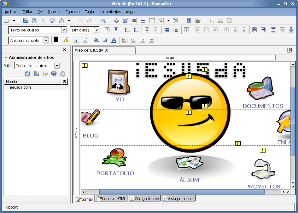Toggle Bold text formatting
This screenshot has width=298, height=213.
(96, 40)
